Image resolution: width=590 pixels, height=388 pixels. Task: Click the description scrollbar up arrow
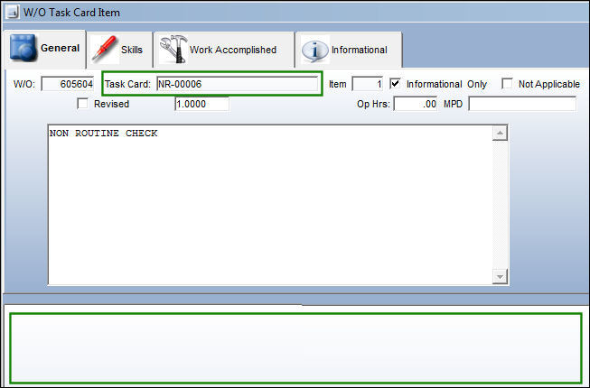(500, 133)
